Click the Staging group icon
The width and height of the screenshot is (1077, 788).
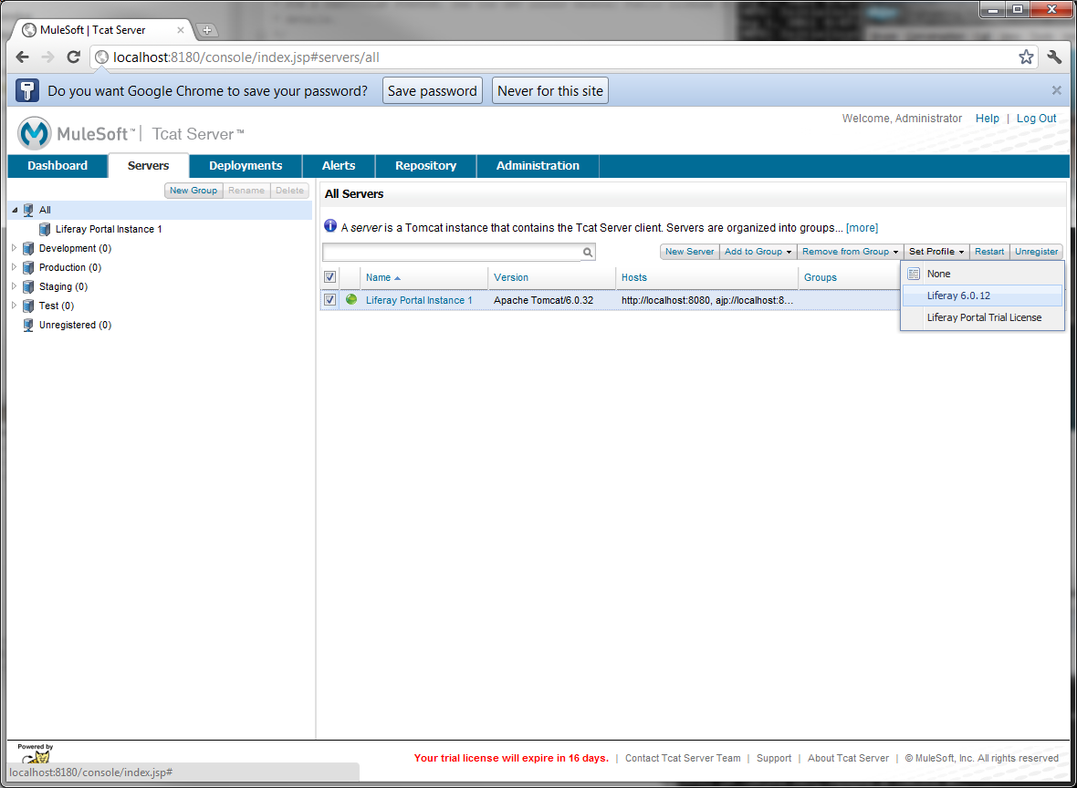coord(28,287)
